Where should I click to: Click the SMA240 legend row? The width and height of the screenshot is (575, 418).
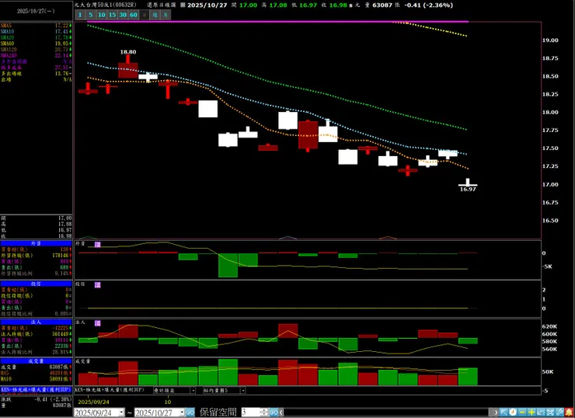click(x=36, y=55)
